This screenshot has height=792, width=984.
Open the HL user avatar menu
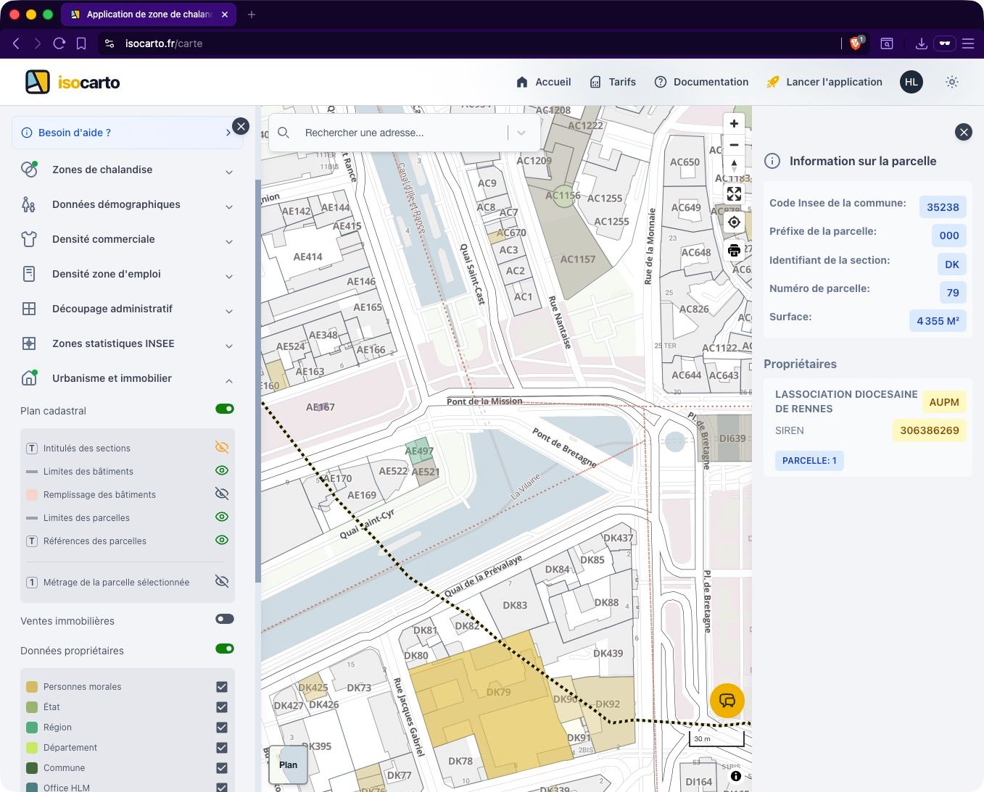(x=911, y=82)
